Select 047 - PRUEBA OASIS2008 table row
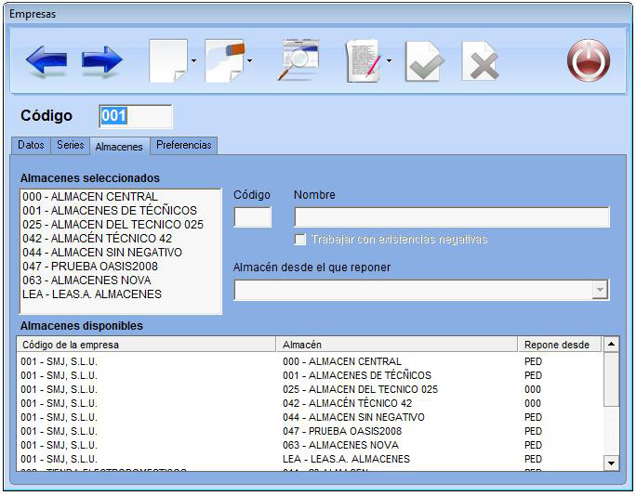This screenshot has height=496, width=636. [310, 431]
